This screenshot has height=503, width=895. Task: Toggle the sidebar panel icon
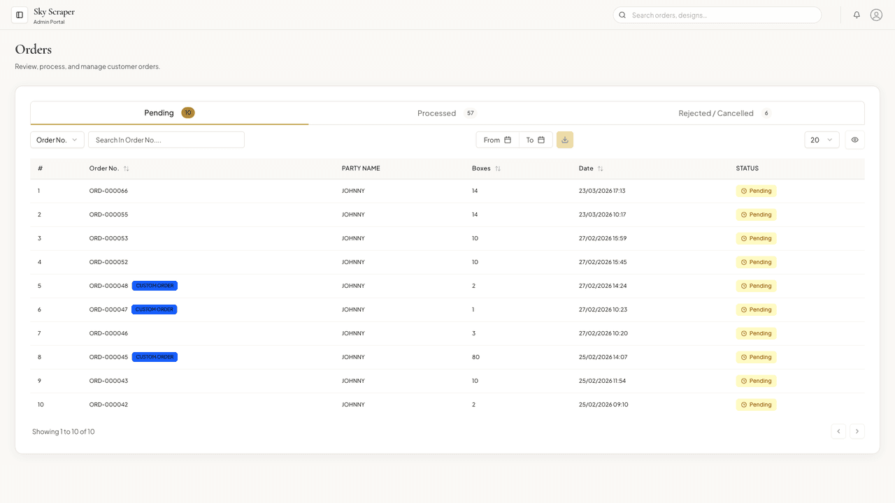[x=20, y=15]
